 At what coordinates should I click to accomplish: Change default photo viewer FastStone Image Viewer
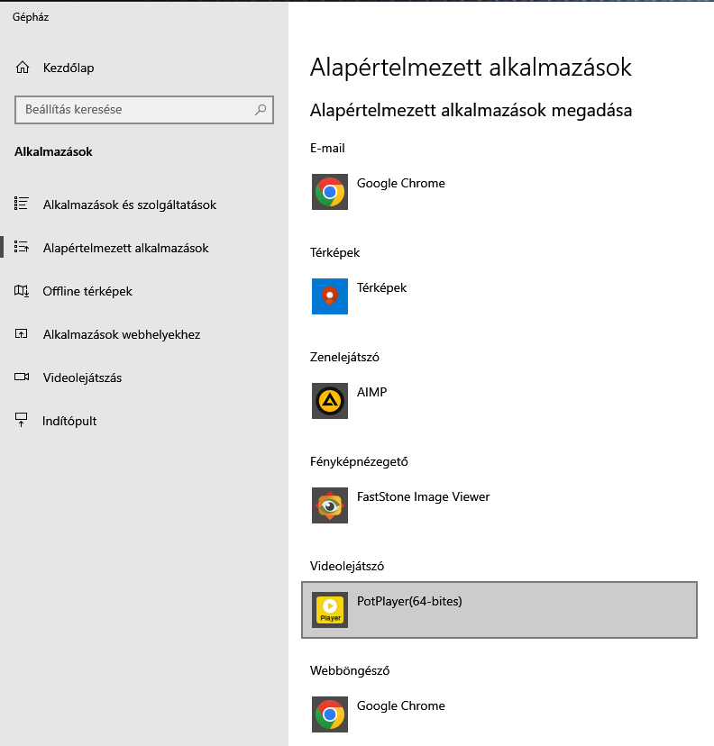(x=423, y=496)
